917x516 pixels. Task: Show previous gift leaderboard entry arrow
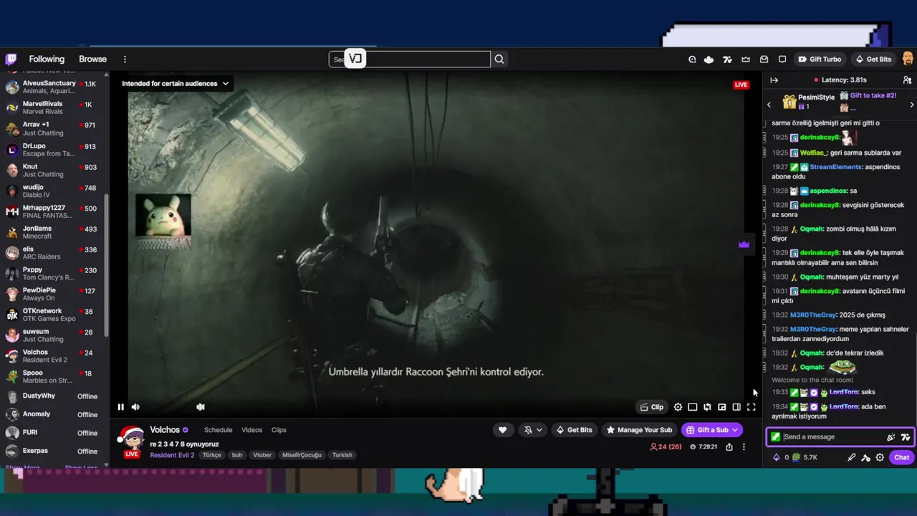tap(769, 105)
